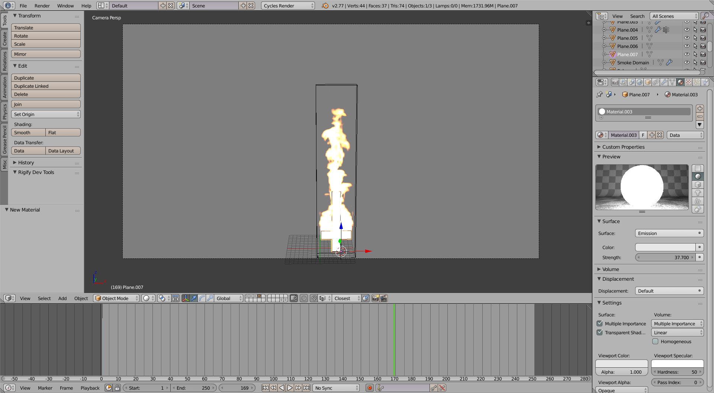Image resolution: width=714 pixels, height=393 pixels.
Task: Toggle the Transparent Shadows checkbox
Action: 599,332
